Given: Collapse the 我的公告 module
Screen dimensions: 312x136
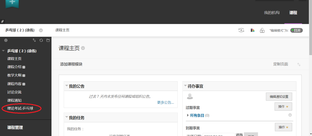Looking at the screenshot, I should coord(67,86).
